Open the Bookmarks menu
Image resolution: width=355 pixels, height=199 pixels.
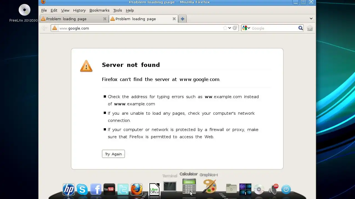point(99,10)
